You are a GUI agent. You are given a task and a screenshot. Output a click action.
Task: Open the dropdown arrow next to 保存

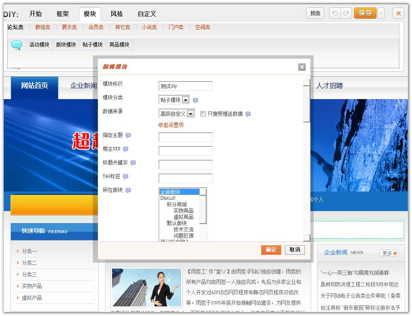381,13
